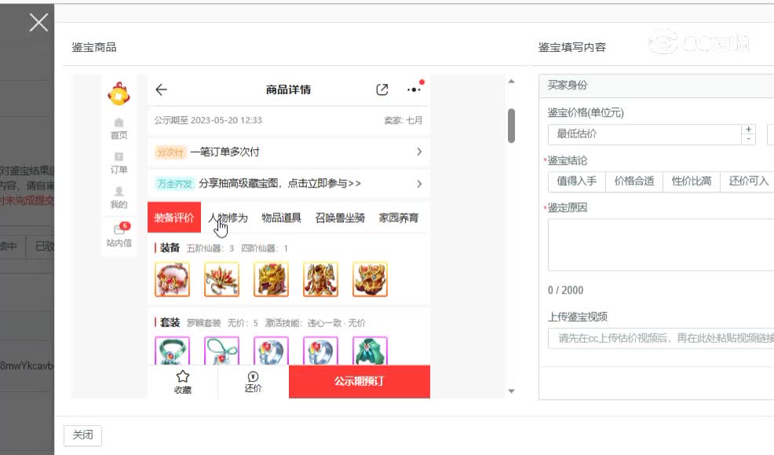Click the 我的 profile icon
Screen dimensions: 774x455
pyautogui.click(x=118, y=195)
